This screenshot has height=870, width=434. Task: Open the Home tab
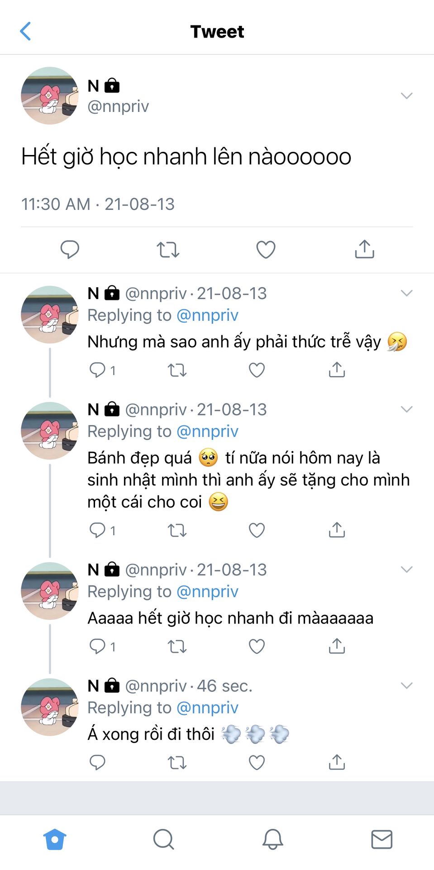pyautogui.click(x=55, y=839)
